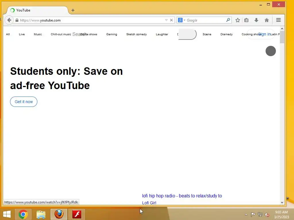The width and height of the screenshot is (294, 220).
Task: Open the Firefox hamburger menu
Action: pyautogui.click(x=278, y=20)
